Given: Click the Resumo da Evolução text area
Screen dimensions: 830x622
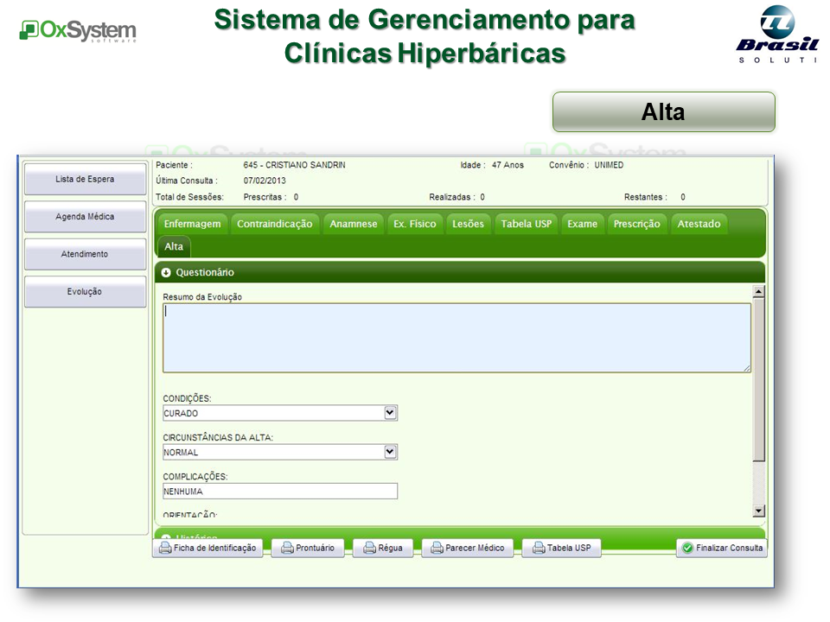Looking at the screenshot, I should [x=456, y=338].
